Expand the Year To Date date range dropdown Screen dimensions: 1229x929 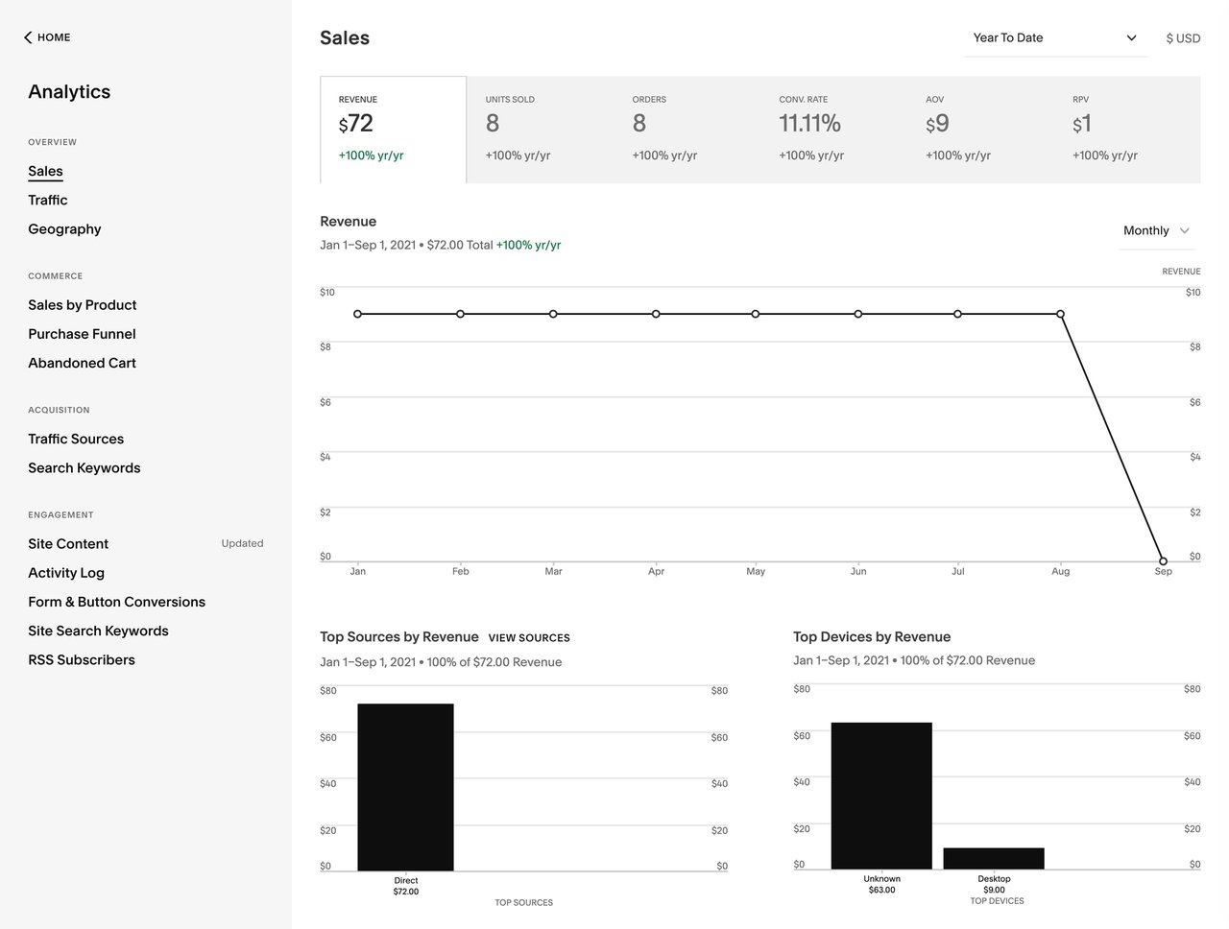[x=1055, y=38]
